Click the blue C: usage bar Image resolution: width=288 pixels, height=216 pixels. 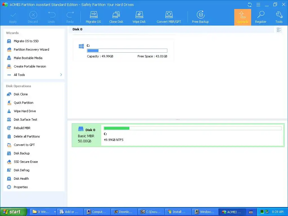point(127,51)
